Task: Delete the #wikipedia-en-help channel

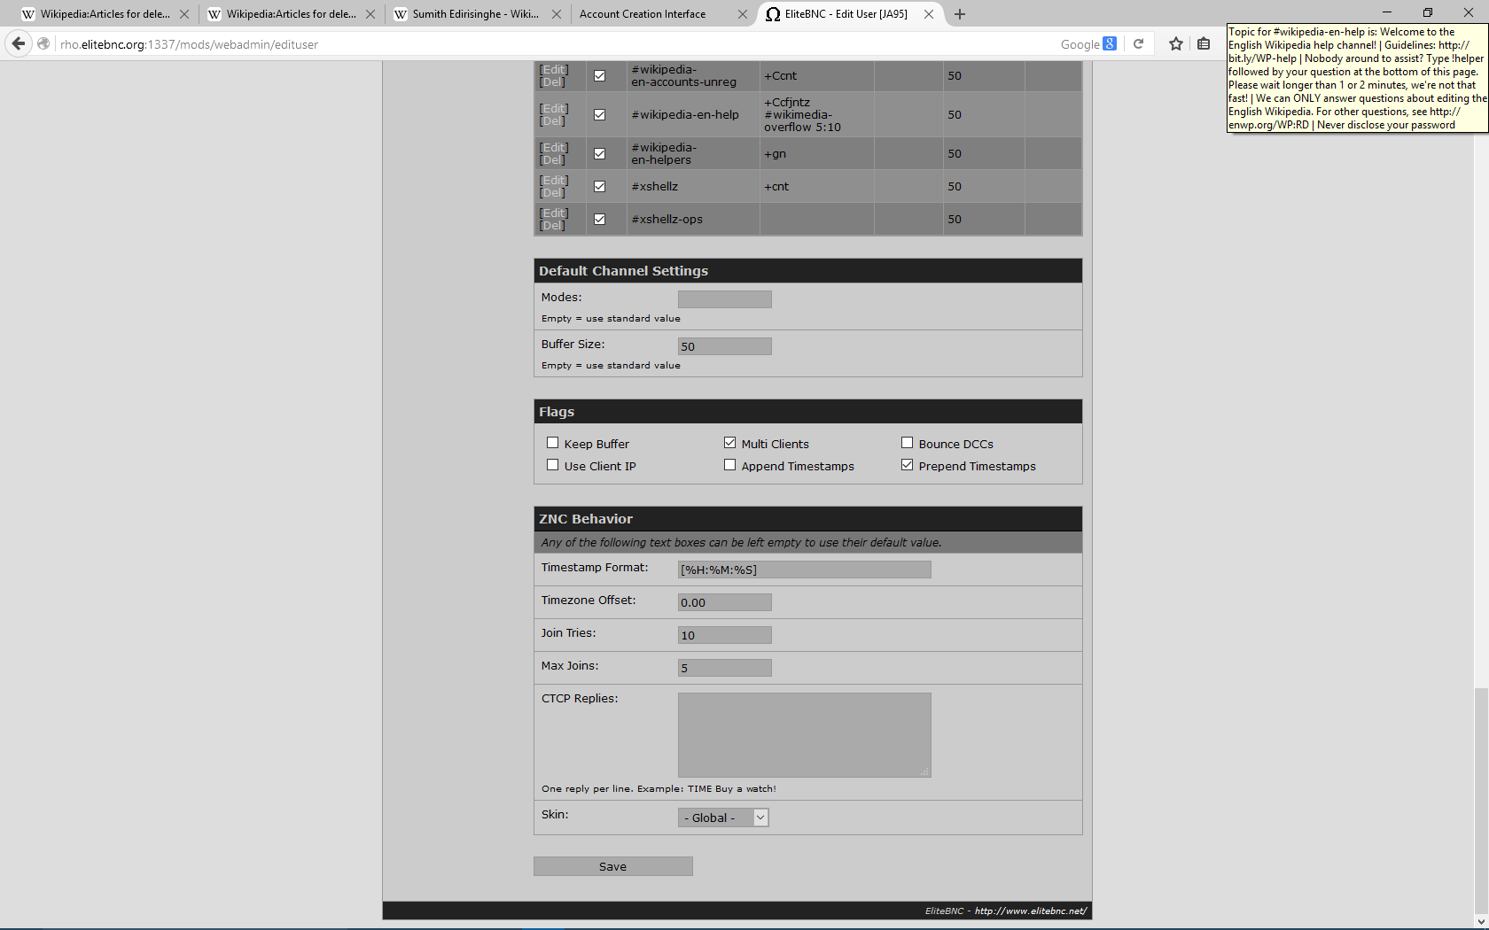Action: click(x=552, y=121)
